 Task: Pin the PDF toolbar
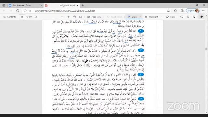(x=201, y=17)
